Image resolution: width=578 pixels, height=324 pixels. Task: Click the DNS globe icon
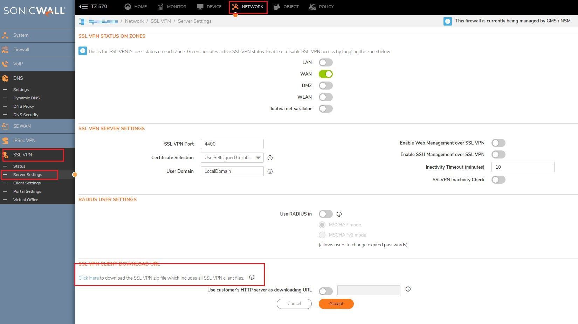(x=5, y=78)
